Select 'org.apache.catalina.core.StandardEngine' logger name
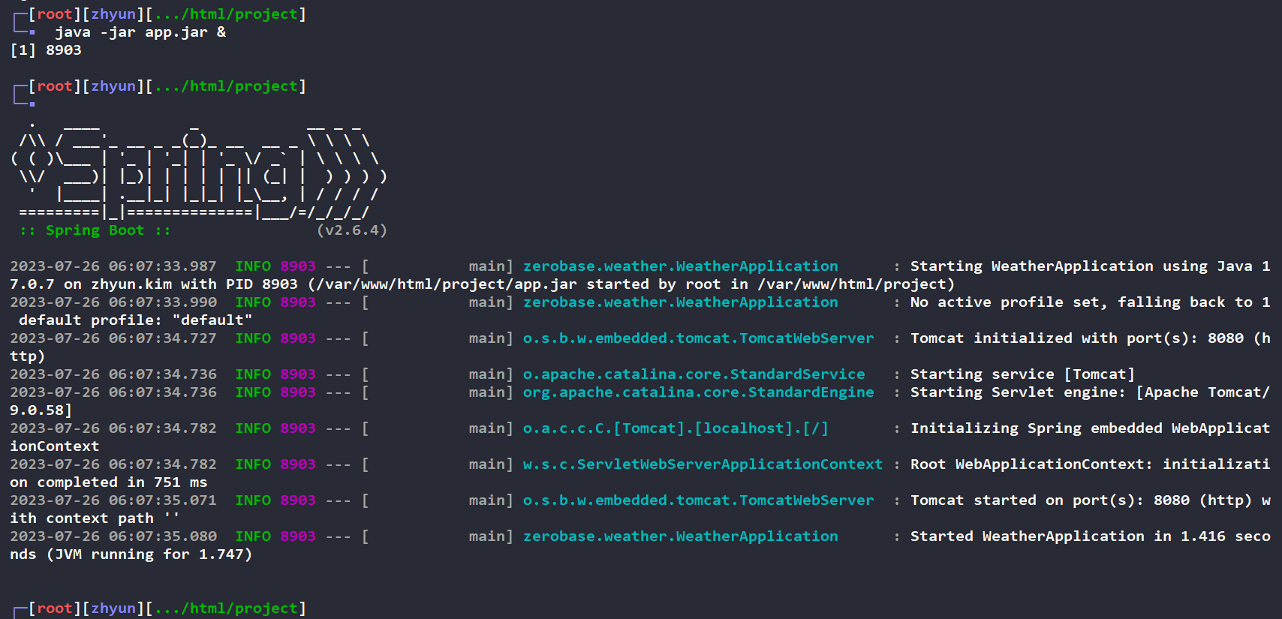Viewport: 1282px width, 619px height. coord(699,392)
